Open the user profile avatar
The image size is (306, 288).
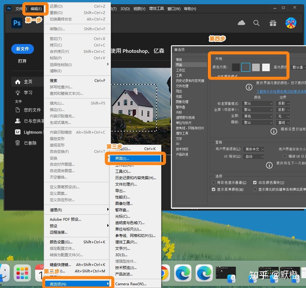[291, 23]
